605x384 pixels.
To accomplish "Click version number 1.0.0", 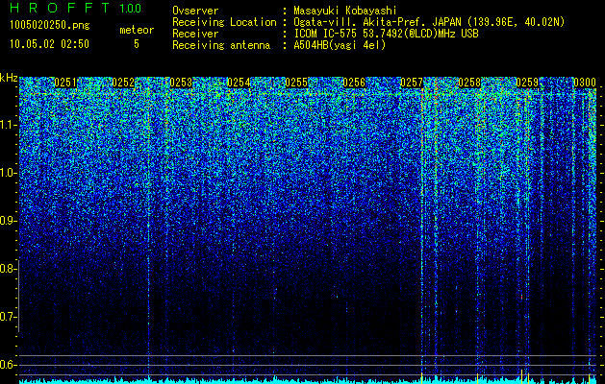I will click(x=131, y=9).
